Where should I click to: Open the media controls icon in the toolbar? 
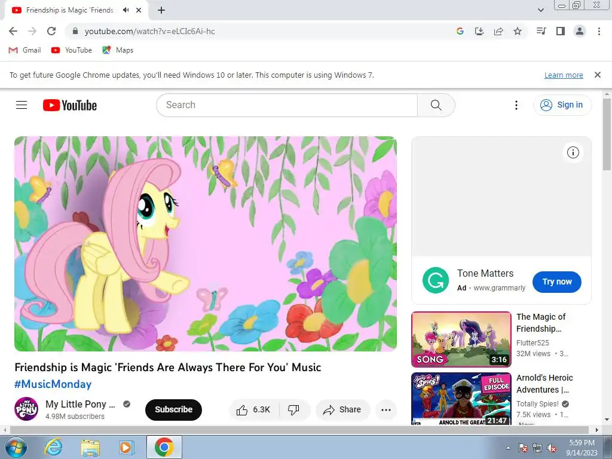[541, 31]
